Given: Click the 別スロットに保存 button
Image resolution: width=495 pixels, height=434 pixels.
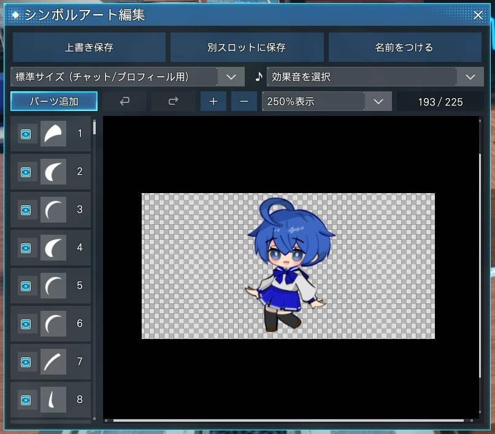Looking at the screenshot, I should 247,47.
